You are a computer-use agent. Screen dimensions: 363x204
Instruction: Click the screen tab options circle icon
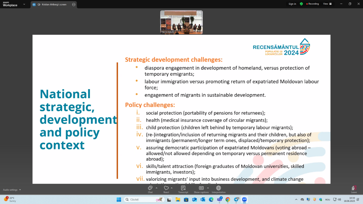point(74,4)
